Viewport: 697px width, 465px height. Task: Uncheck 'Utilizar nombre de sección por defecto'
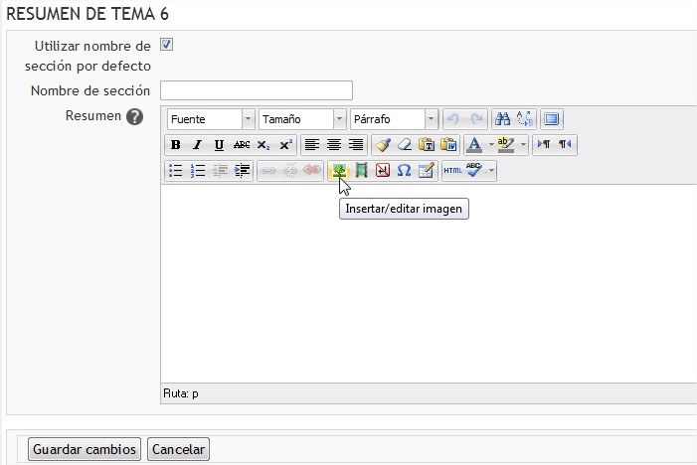167,45
